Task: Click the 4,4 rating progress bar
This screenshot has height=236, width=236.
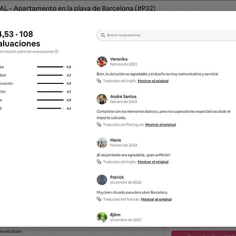Action: click(x=50, y=109)
